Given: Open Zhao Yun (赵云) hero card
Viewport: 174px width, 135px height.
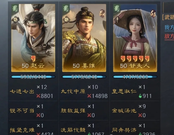Looking at the screenshot, I should point(33,38).
